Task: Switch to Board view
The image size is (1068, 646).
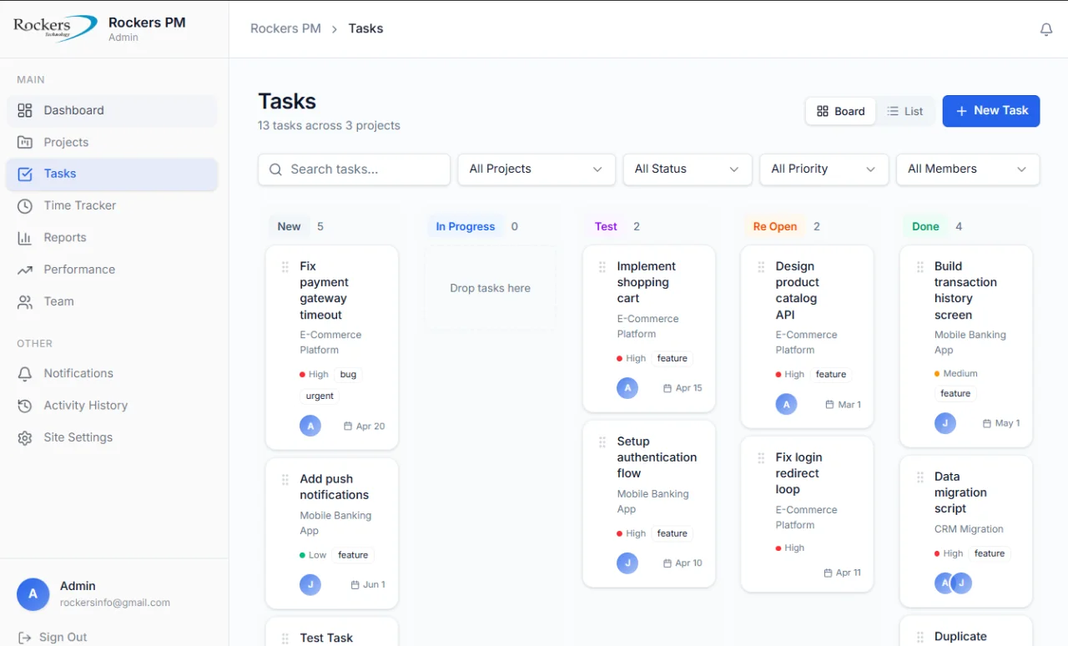Action: (841, 111)
